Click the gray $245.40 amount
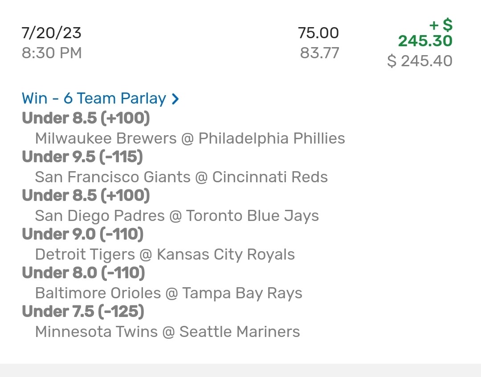The height and width of the screenshot is (377, 481). (420, 61)
